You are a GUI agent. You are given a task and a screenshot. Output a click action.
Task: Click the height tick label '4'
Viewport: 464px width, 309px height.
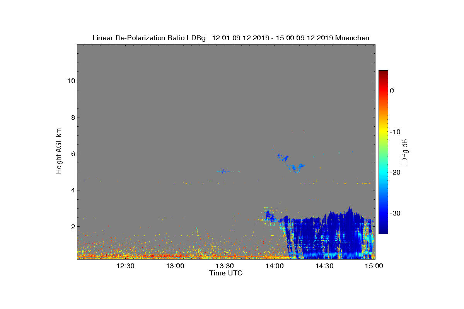[72, 190]
